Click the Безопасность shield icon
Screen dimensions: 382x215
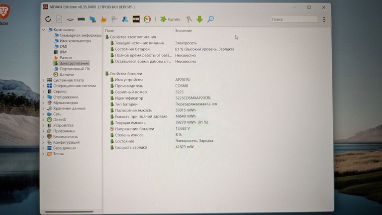(x=49, y=136)
